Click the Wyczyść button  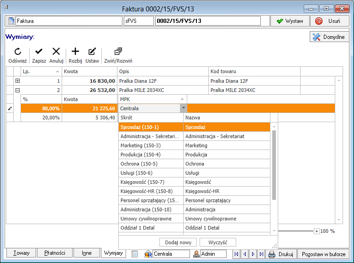pyautogui.click(x=218, y=242)
